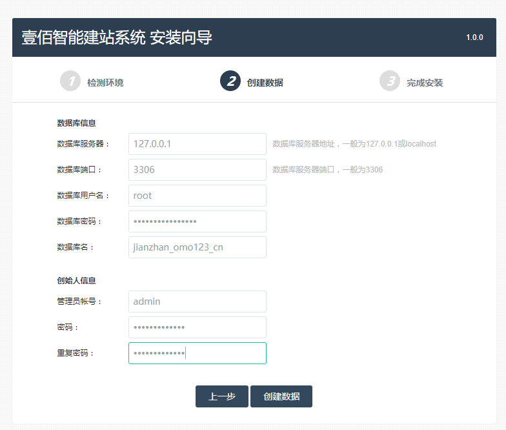
Task: Select the 完成安装 step label
Action: tap(425, 83)
